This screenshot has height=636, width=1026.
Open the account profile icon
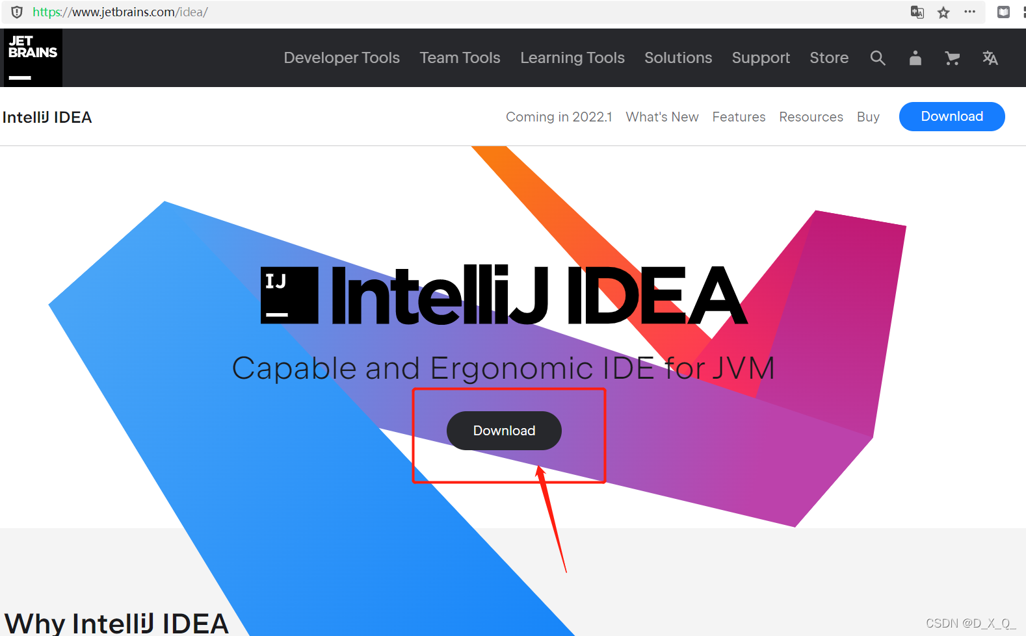tap(915, 58)
